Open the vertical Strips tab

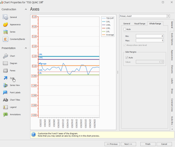click(172, 91)
